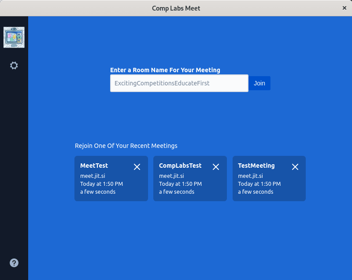Click 'a few seconds' in CompLabsTest card
This screenshot has width=352, height=280.
177,192
